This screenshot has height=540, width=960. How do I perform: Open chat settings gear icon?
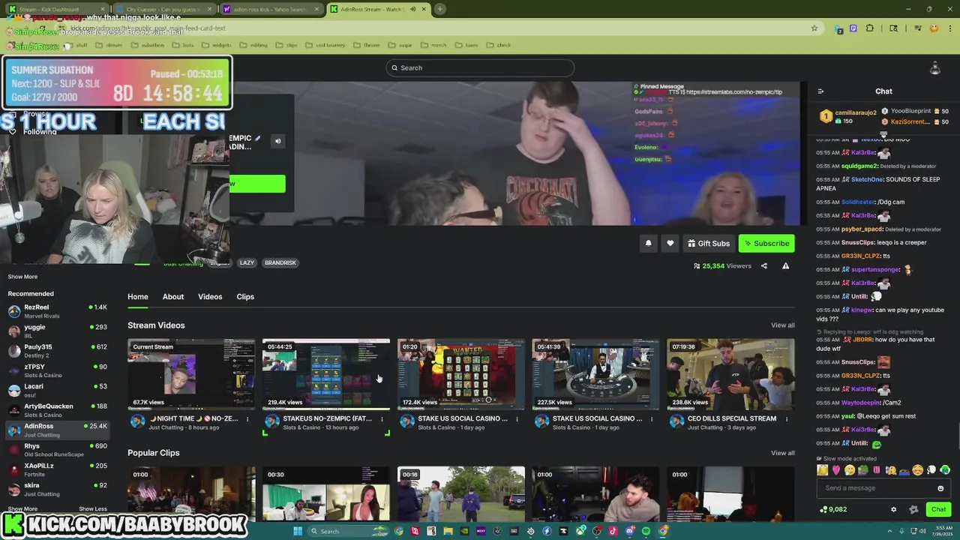point(893,509)
